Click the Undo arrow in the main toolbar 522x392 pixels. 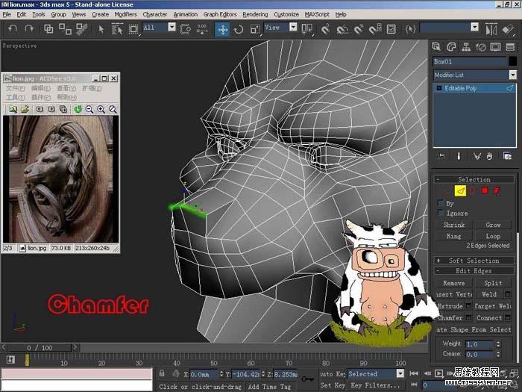pos(13,29)
